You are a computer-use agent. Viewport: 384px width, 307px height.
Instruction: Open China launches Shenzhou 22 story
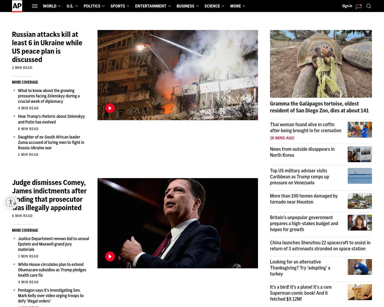click(320, 246)
